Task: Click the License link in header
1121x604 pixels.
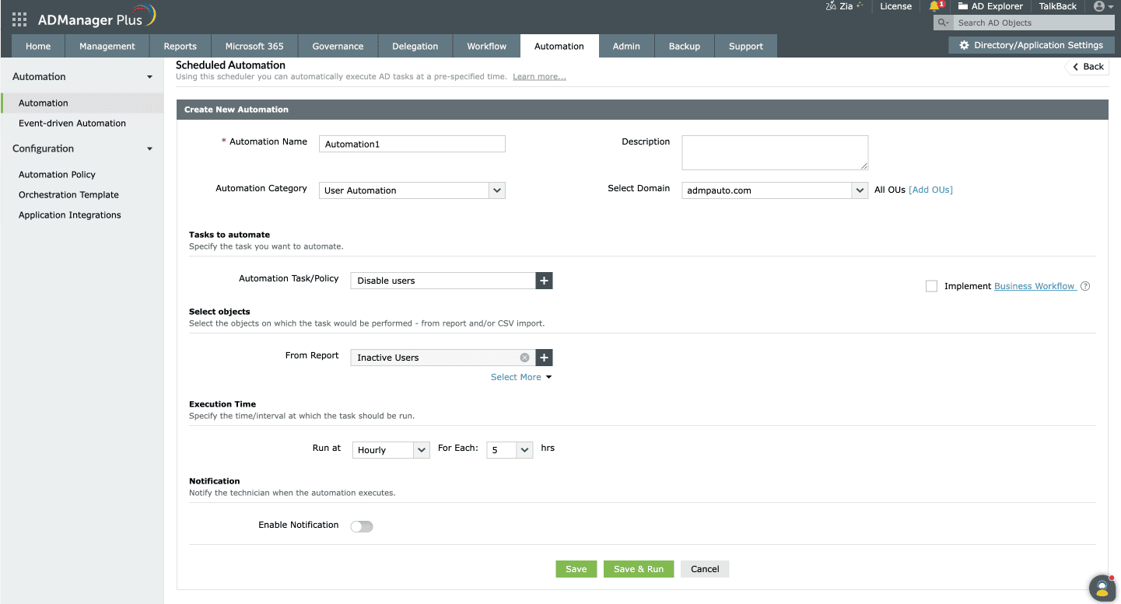Action: pos(896,6)
